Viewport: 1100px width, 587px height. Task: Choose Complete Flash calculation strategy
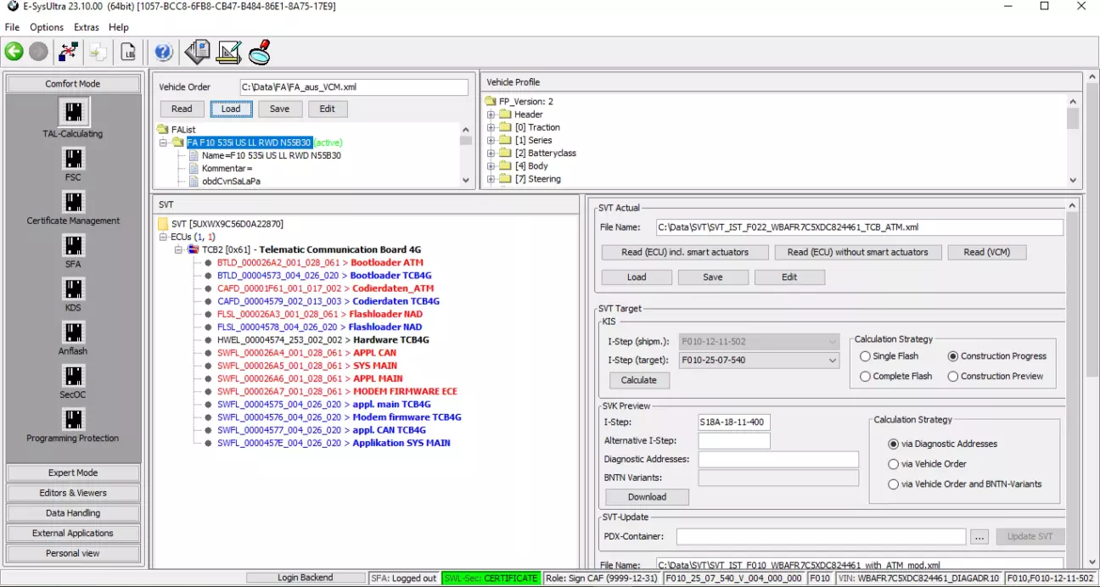[866, 377]
